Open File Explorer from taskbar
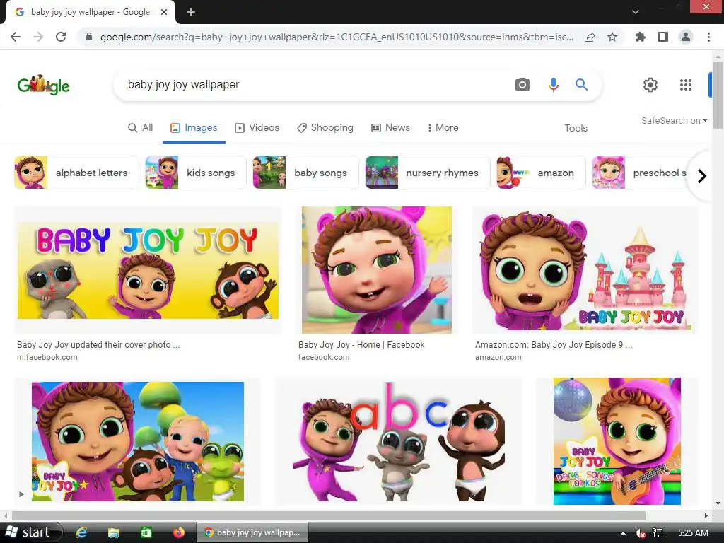 [x=114, y=532]
